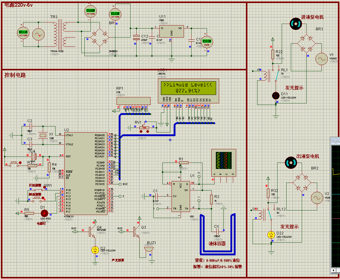Click the 控制电路 section title
340x279 pixels.
pyautogui.click(x=15, y=75)
